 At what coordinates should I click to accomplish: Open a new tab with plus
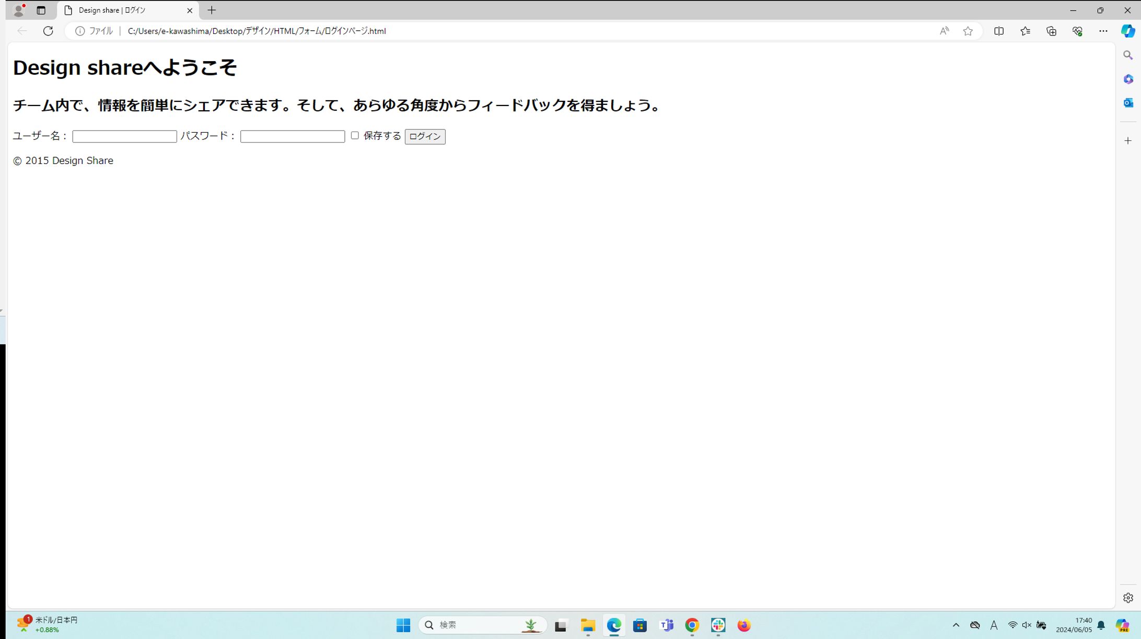(212, 10)
